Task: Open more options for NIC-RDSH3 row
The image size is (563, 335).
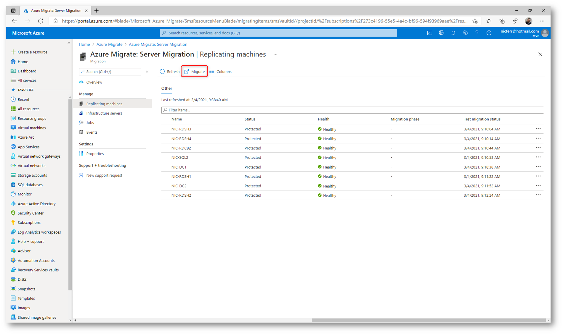Action: coord(538,129)
